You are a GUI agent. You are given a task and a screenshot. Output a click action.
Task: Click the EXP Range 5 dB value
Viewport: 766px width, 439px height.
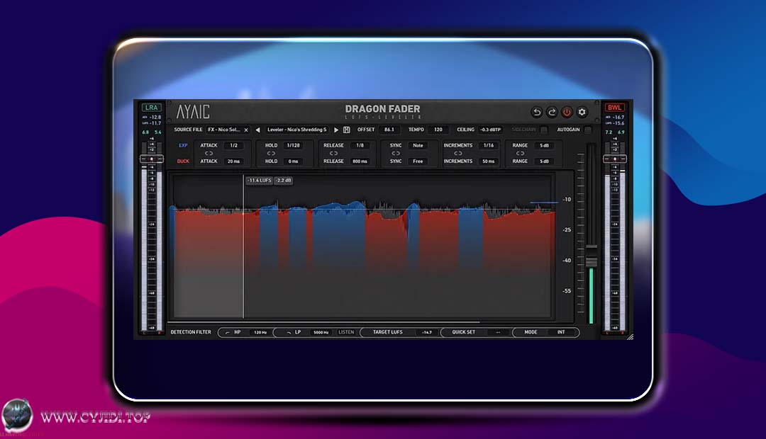(x=545, y=145)
